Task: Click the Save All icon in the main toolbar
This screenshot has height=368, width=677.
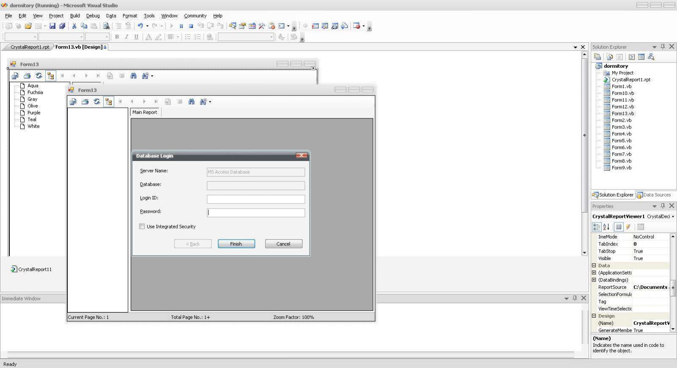Action: pos(62,26)
